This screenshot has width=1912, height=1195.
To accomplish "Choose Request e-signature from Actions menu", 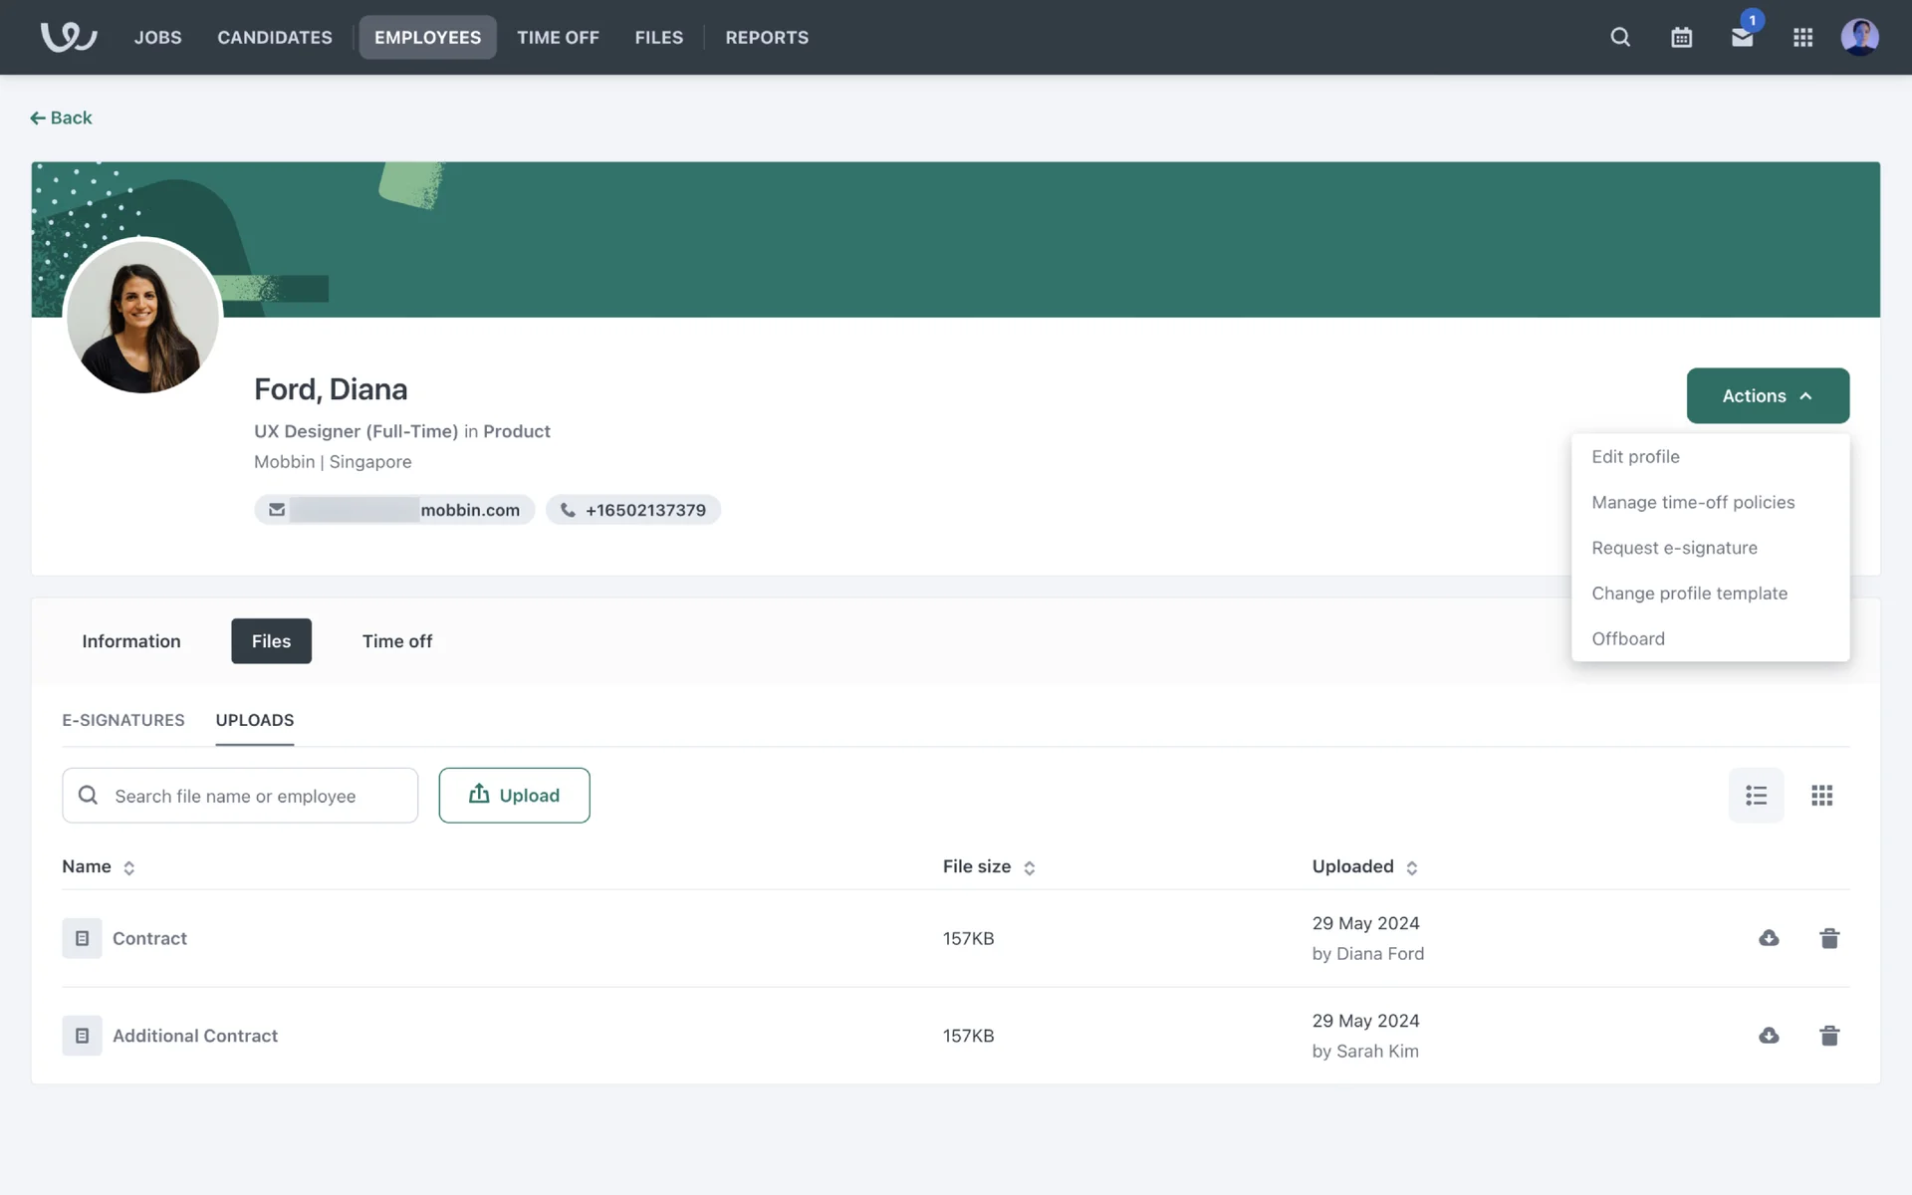I will click(1674, 548).
